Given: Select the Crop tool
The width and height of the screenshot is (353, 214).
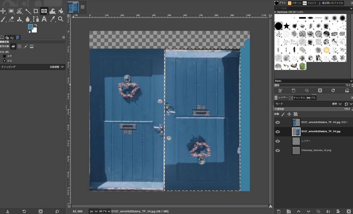Looking at the screenshot, I should click(x=36, y=11).
